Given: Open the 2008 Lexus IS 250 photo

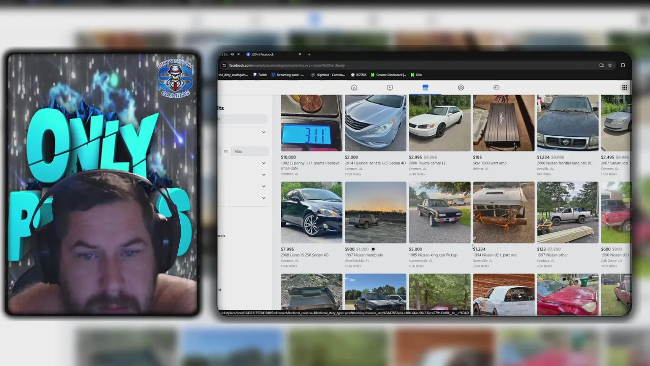Looking at the screenshot, I should (x=311, y=212).
